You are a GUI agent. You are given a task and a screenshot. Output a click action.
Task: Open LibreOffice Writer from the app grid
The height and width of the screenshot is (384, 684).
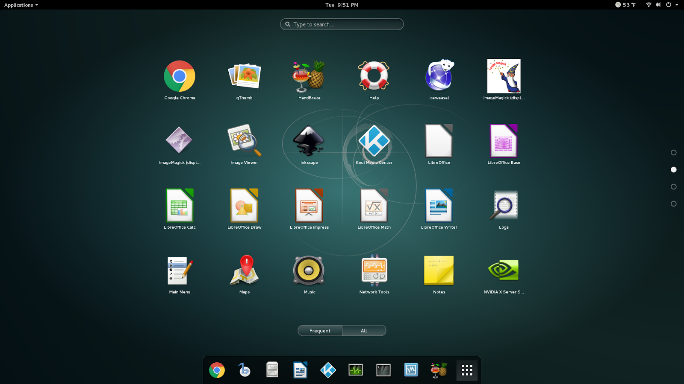click(x=439, y=206)
